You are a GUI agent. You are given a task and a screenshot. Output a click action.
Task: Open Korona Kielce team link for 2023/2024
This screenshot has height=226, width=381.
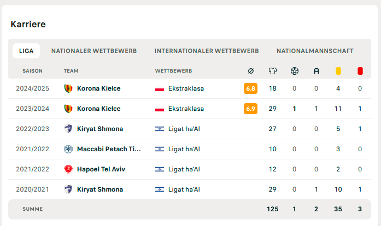(x=98, y=109)
